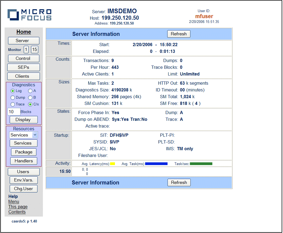Change user with Chg.User button
The height and width of the screenshot is (233, 283).
pos(23,189)
